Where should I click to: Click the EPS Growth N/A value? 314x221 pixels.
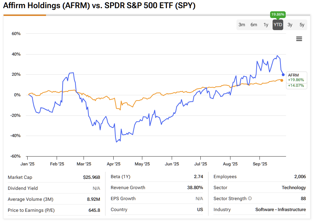[199, 199]
